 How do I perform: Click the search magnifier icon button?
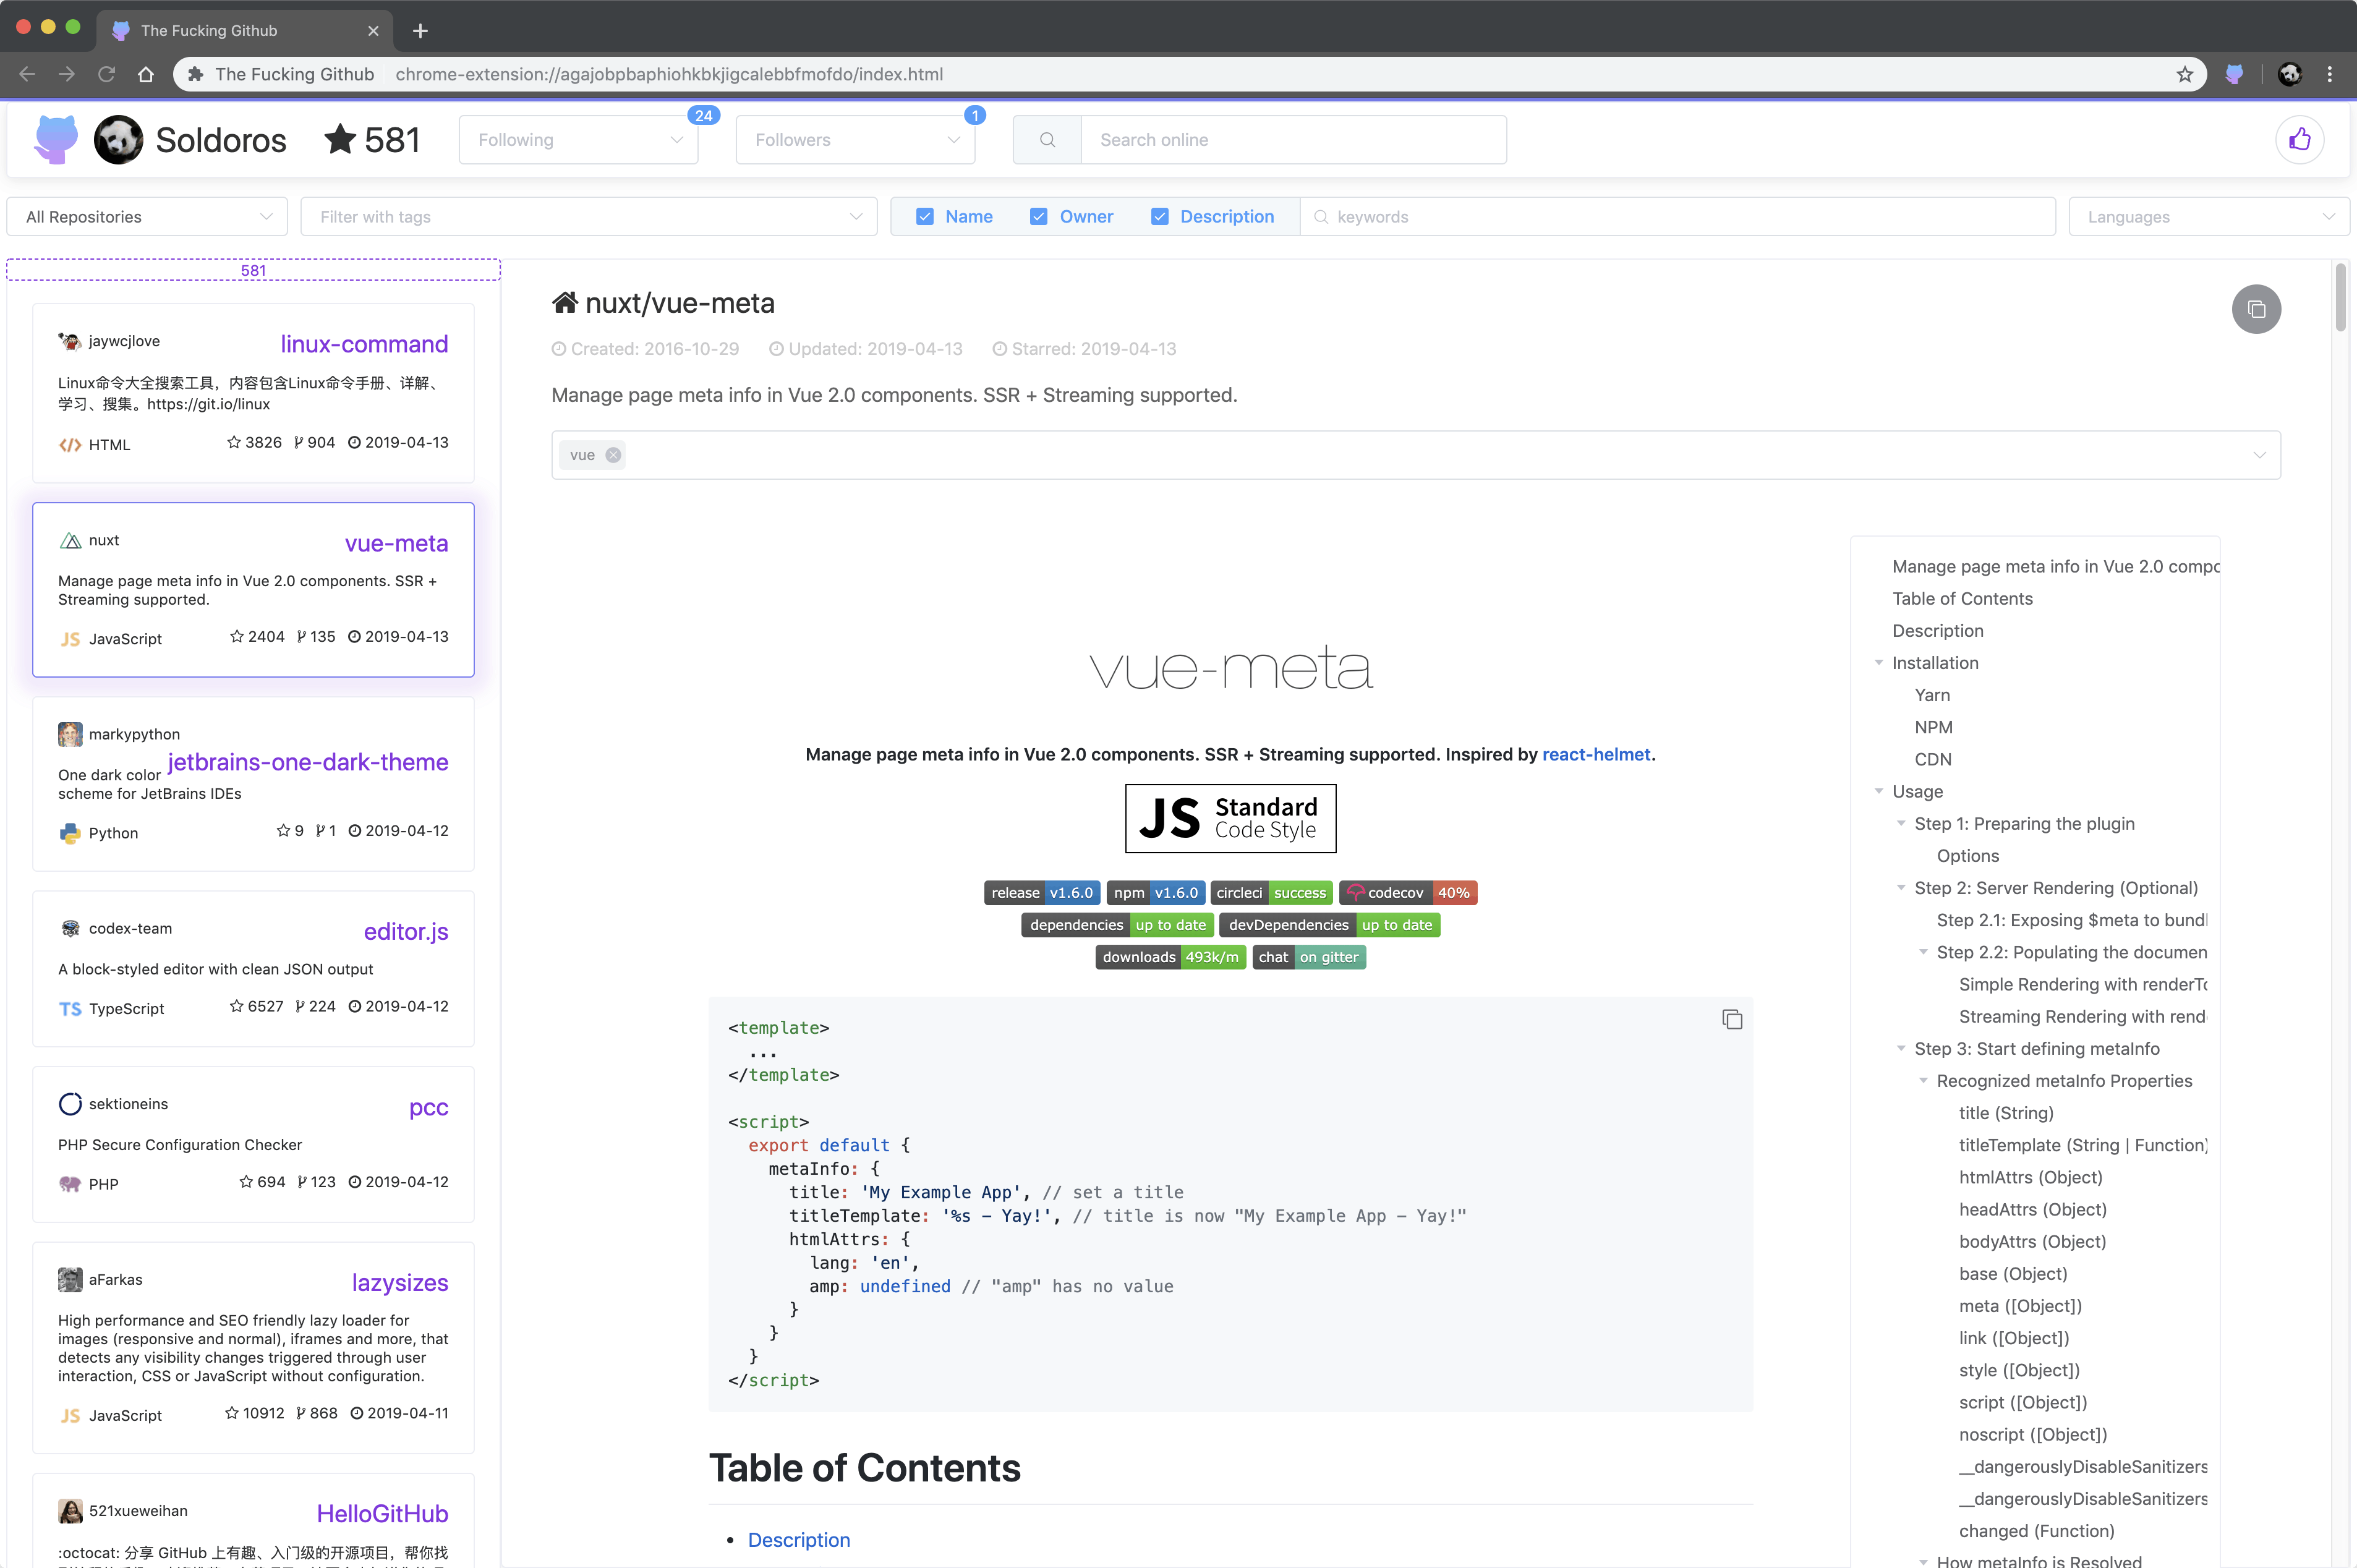tap(1047, 140)
